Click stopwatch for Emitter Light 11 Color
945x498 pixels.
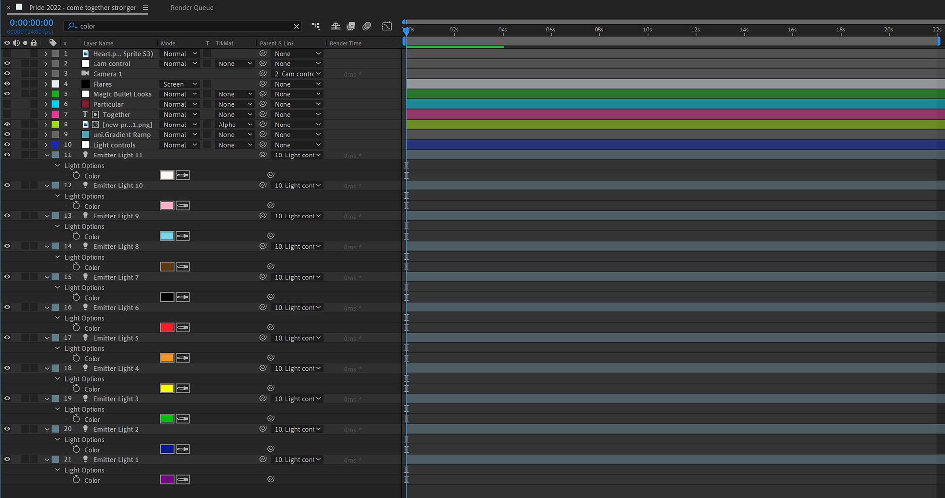76,175
